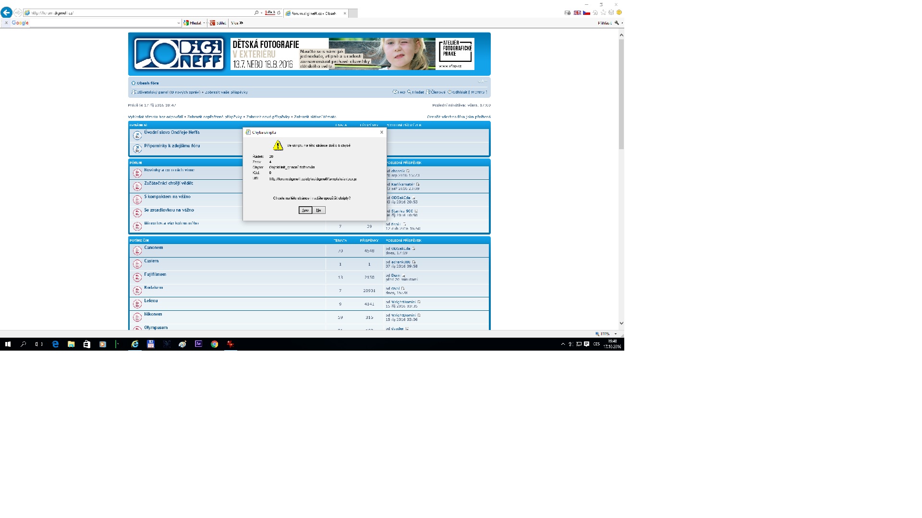Open Chrome from the taskbar

(214, 344)
